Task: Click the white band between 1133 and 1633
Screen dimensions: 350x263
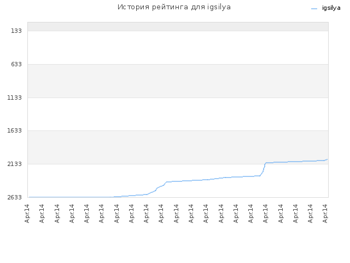Action: [178, 114]
